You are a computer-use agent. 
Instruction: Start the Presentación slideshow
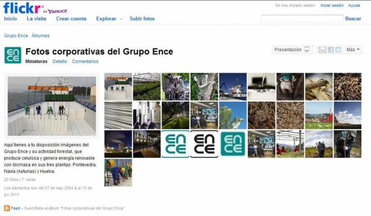(x=292, y=50)
